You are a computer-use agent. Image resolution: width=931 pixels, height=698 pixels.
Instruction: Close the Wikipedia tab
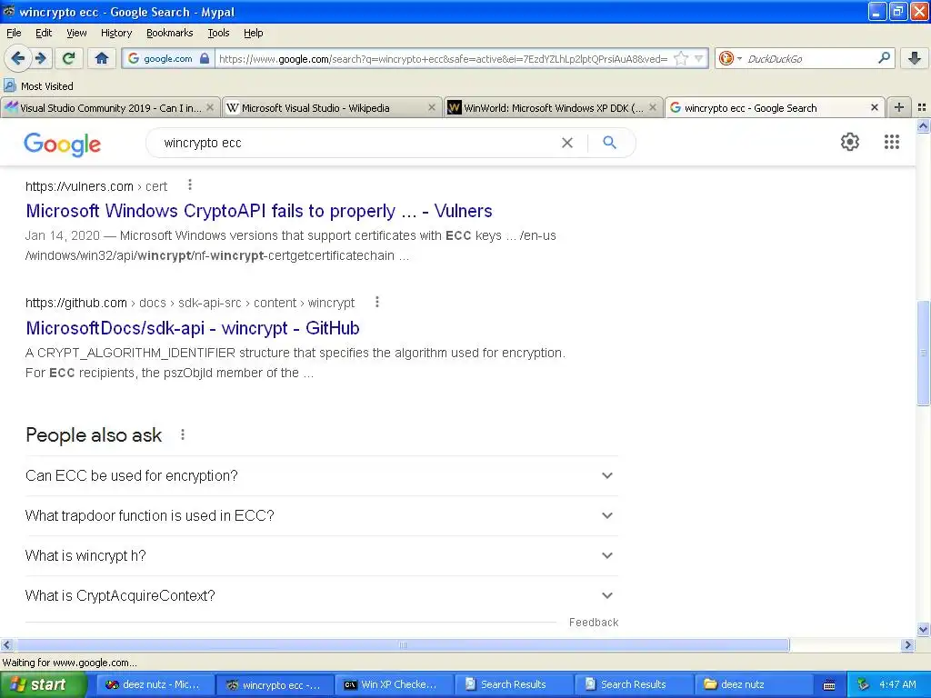pos(432,107)
